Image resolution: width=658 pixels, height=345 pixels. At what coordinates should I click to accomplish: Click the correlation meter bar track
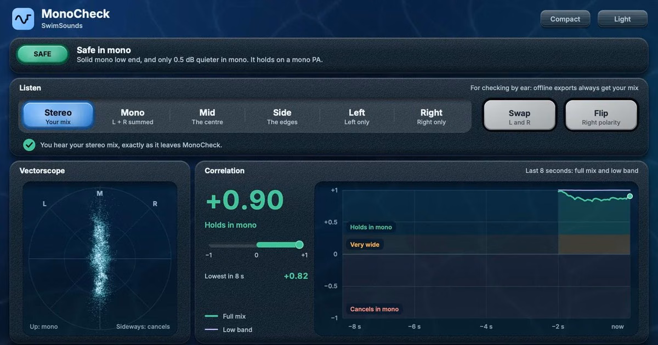point(256,245)
